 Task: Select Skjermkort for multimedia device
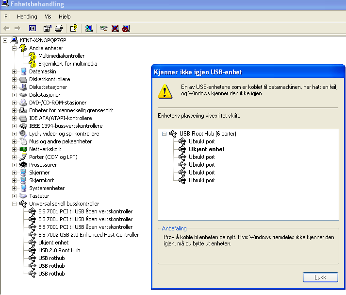pos(68,64)
